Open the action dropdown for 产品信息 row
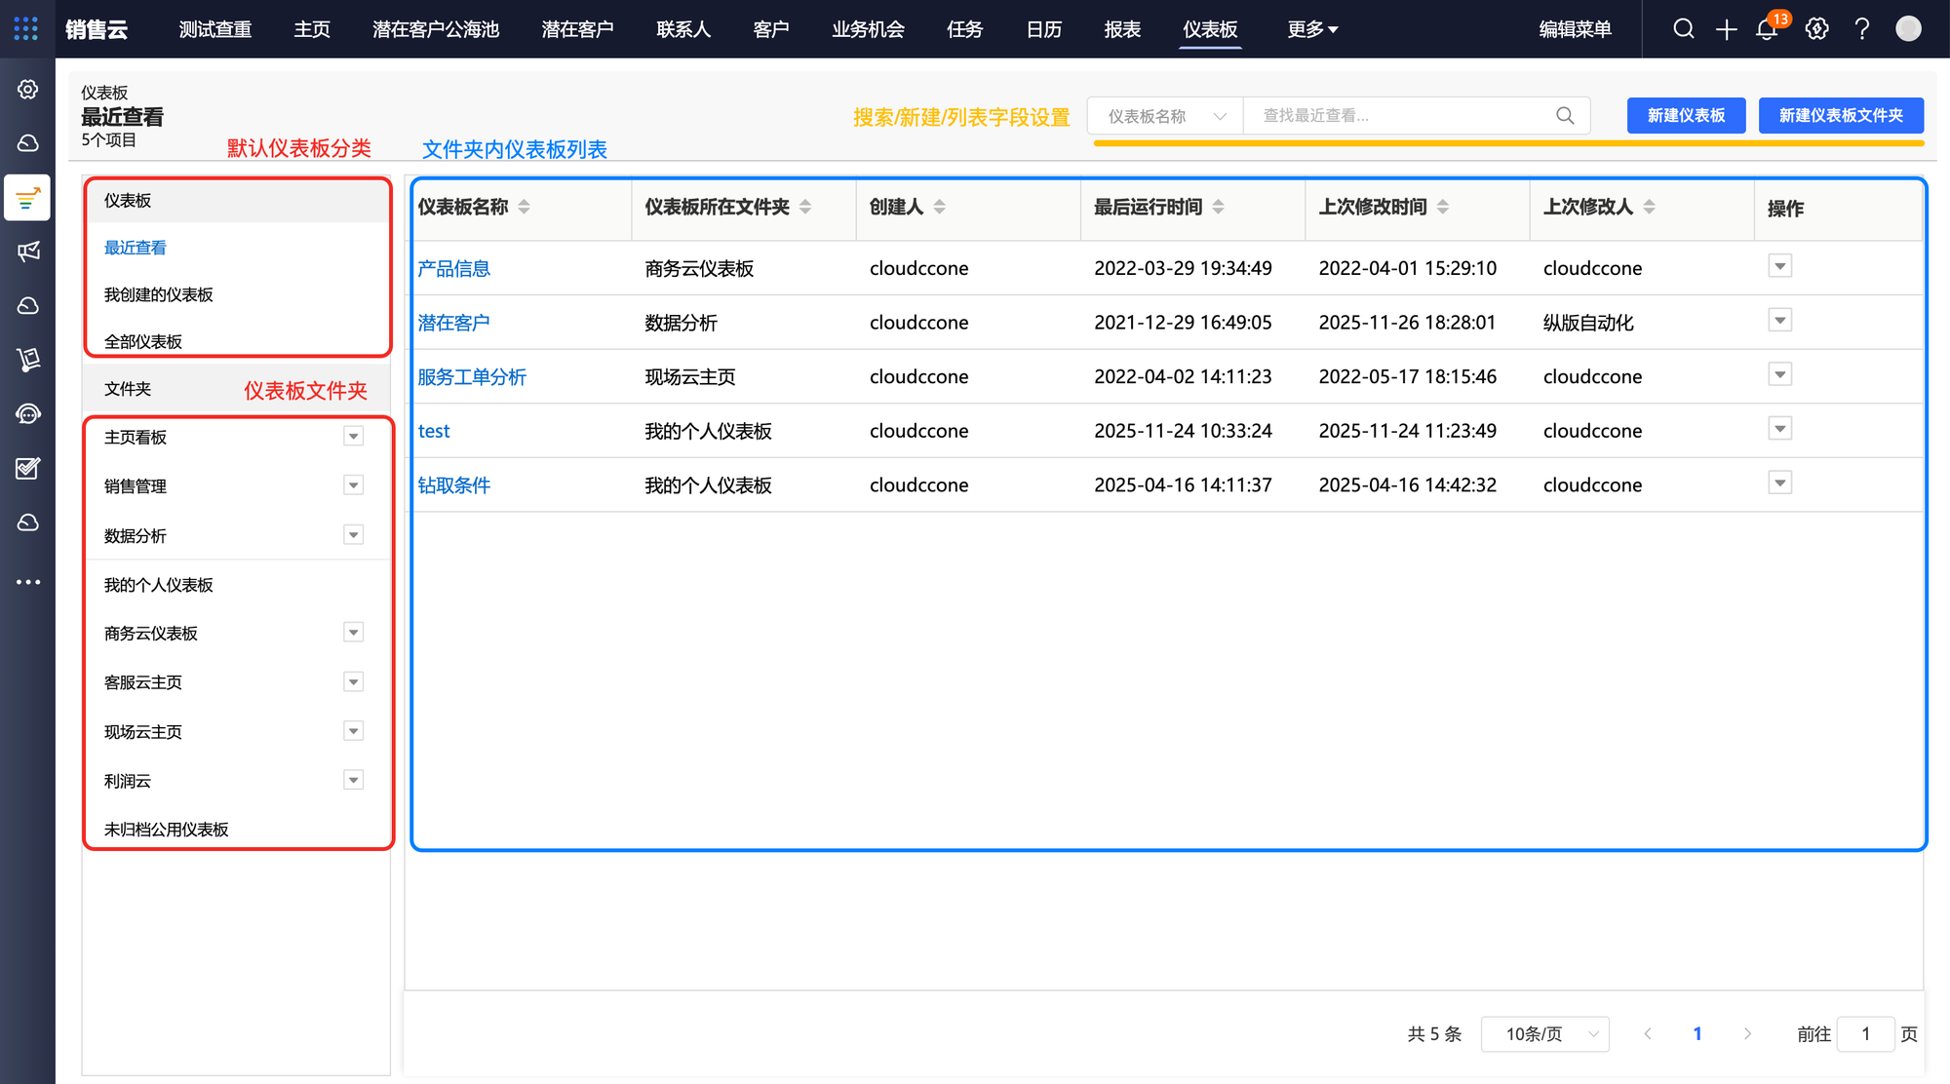Image resolution: width=1950 pixels, height=1084 pixels. click(1779, 266)
